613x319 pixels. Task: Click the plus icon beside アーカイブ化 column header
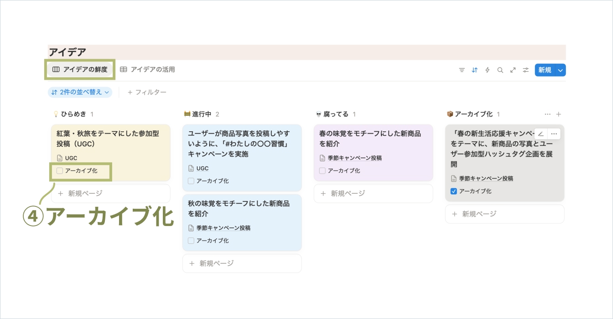point(559,114)
